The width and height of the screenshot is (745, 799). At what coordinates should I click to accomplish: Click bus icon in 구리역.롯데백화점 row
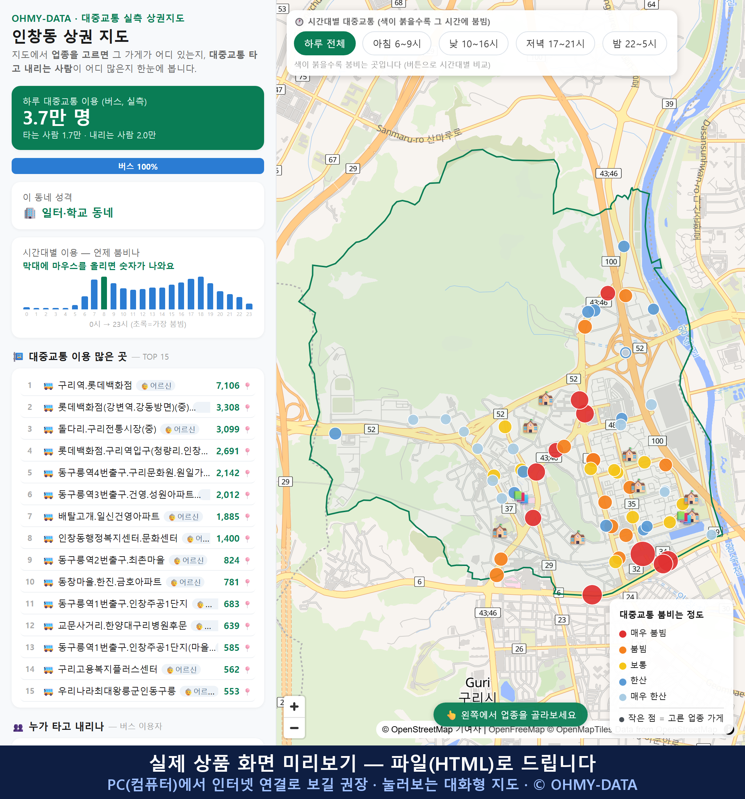coord(48,386)
